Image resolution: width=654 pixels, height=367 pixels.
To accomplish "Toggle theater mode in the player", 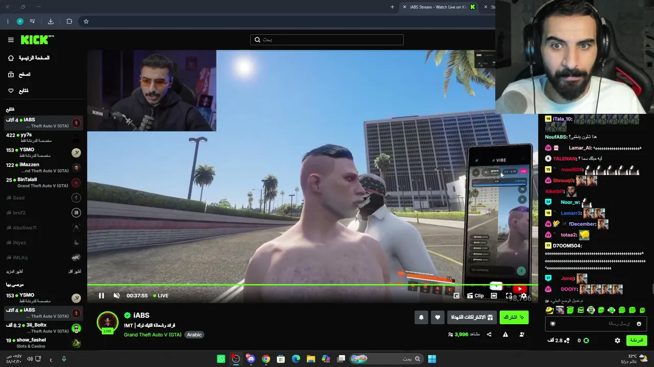I will coord(494,296).
